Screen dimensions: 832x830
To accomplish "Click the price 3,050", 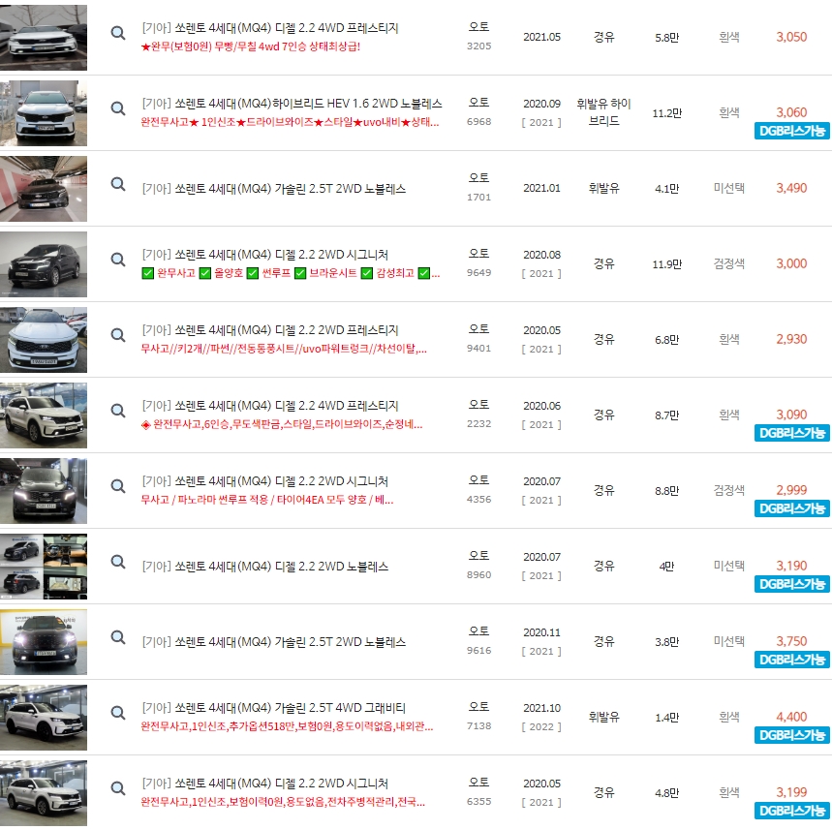I will point(791,37).
